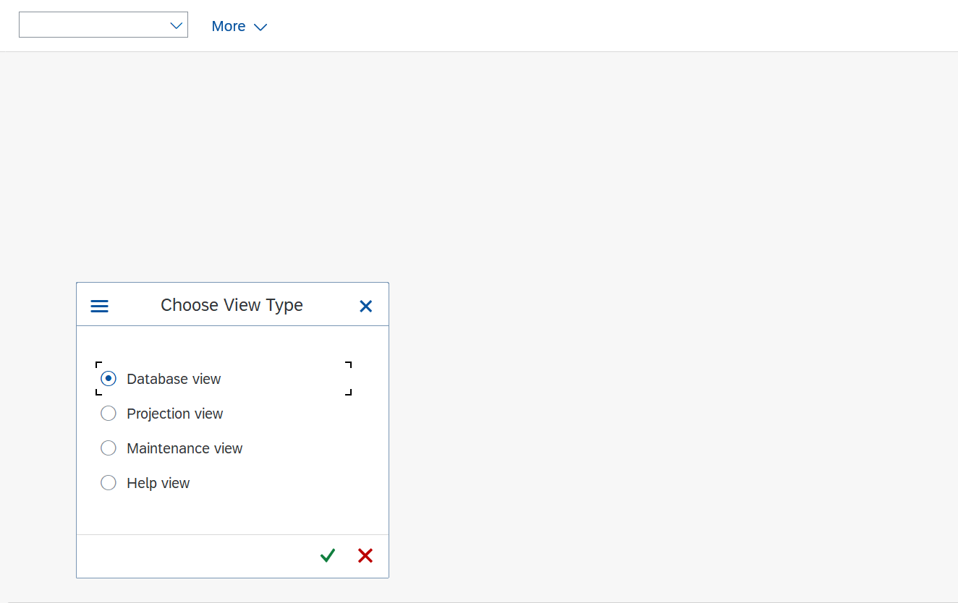Click the Choose View Type title text

pos(232,305)
